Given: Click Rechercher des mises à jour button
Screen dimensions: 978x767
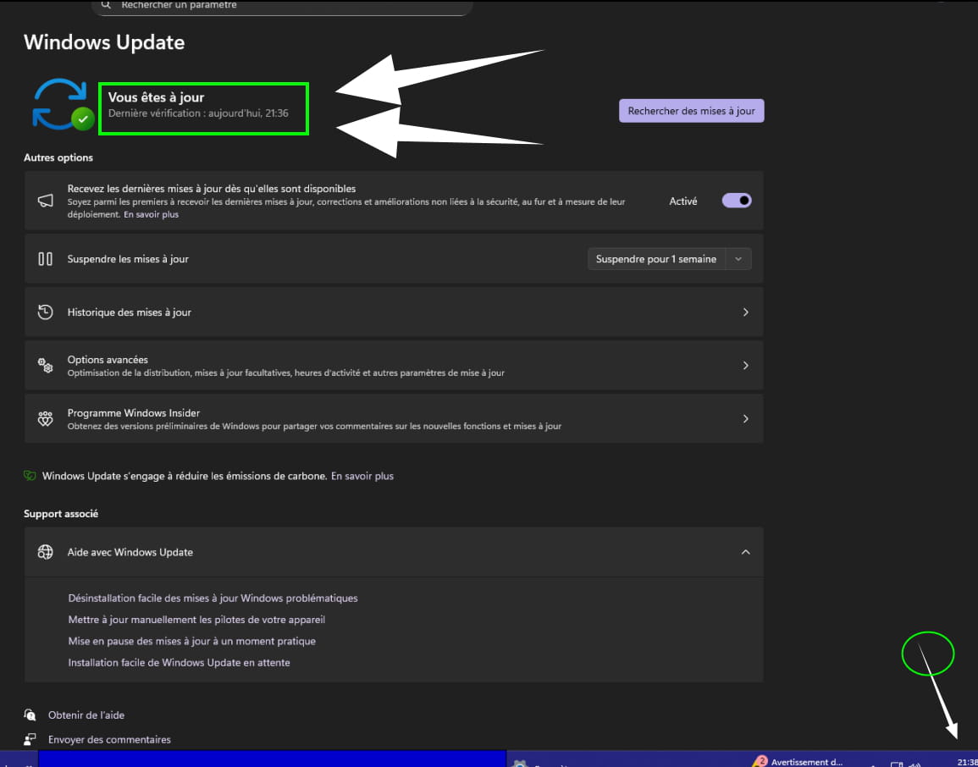Looking at the screenshot, I should pos(691,111).
